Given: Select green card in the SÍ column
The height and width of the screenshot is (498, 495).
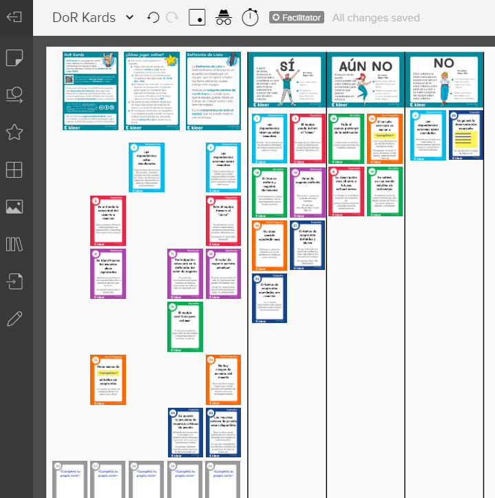Looking at the screenshot, I should [270, 192].
